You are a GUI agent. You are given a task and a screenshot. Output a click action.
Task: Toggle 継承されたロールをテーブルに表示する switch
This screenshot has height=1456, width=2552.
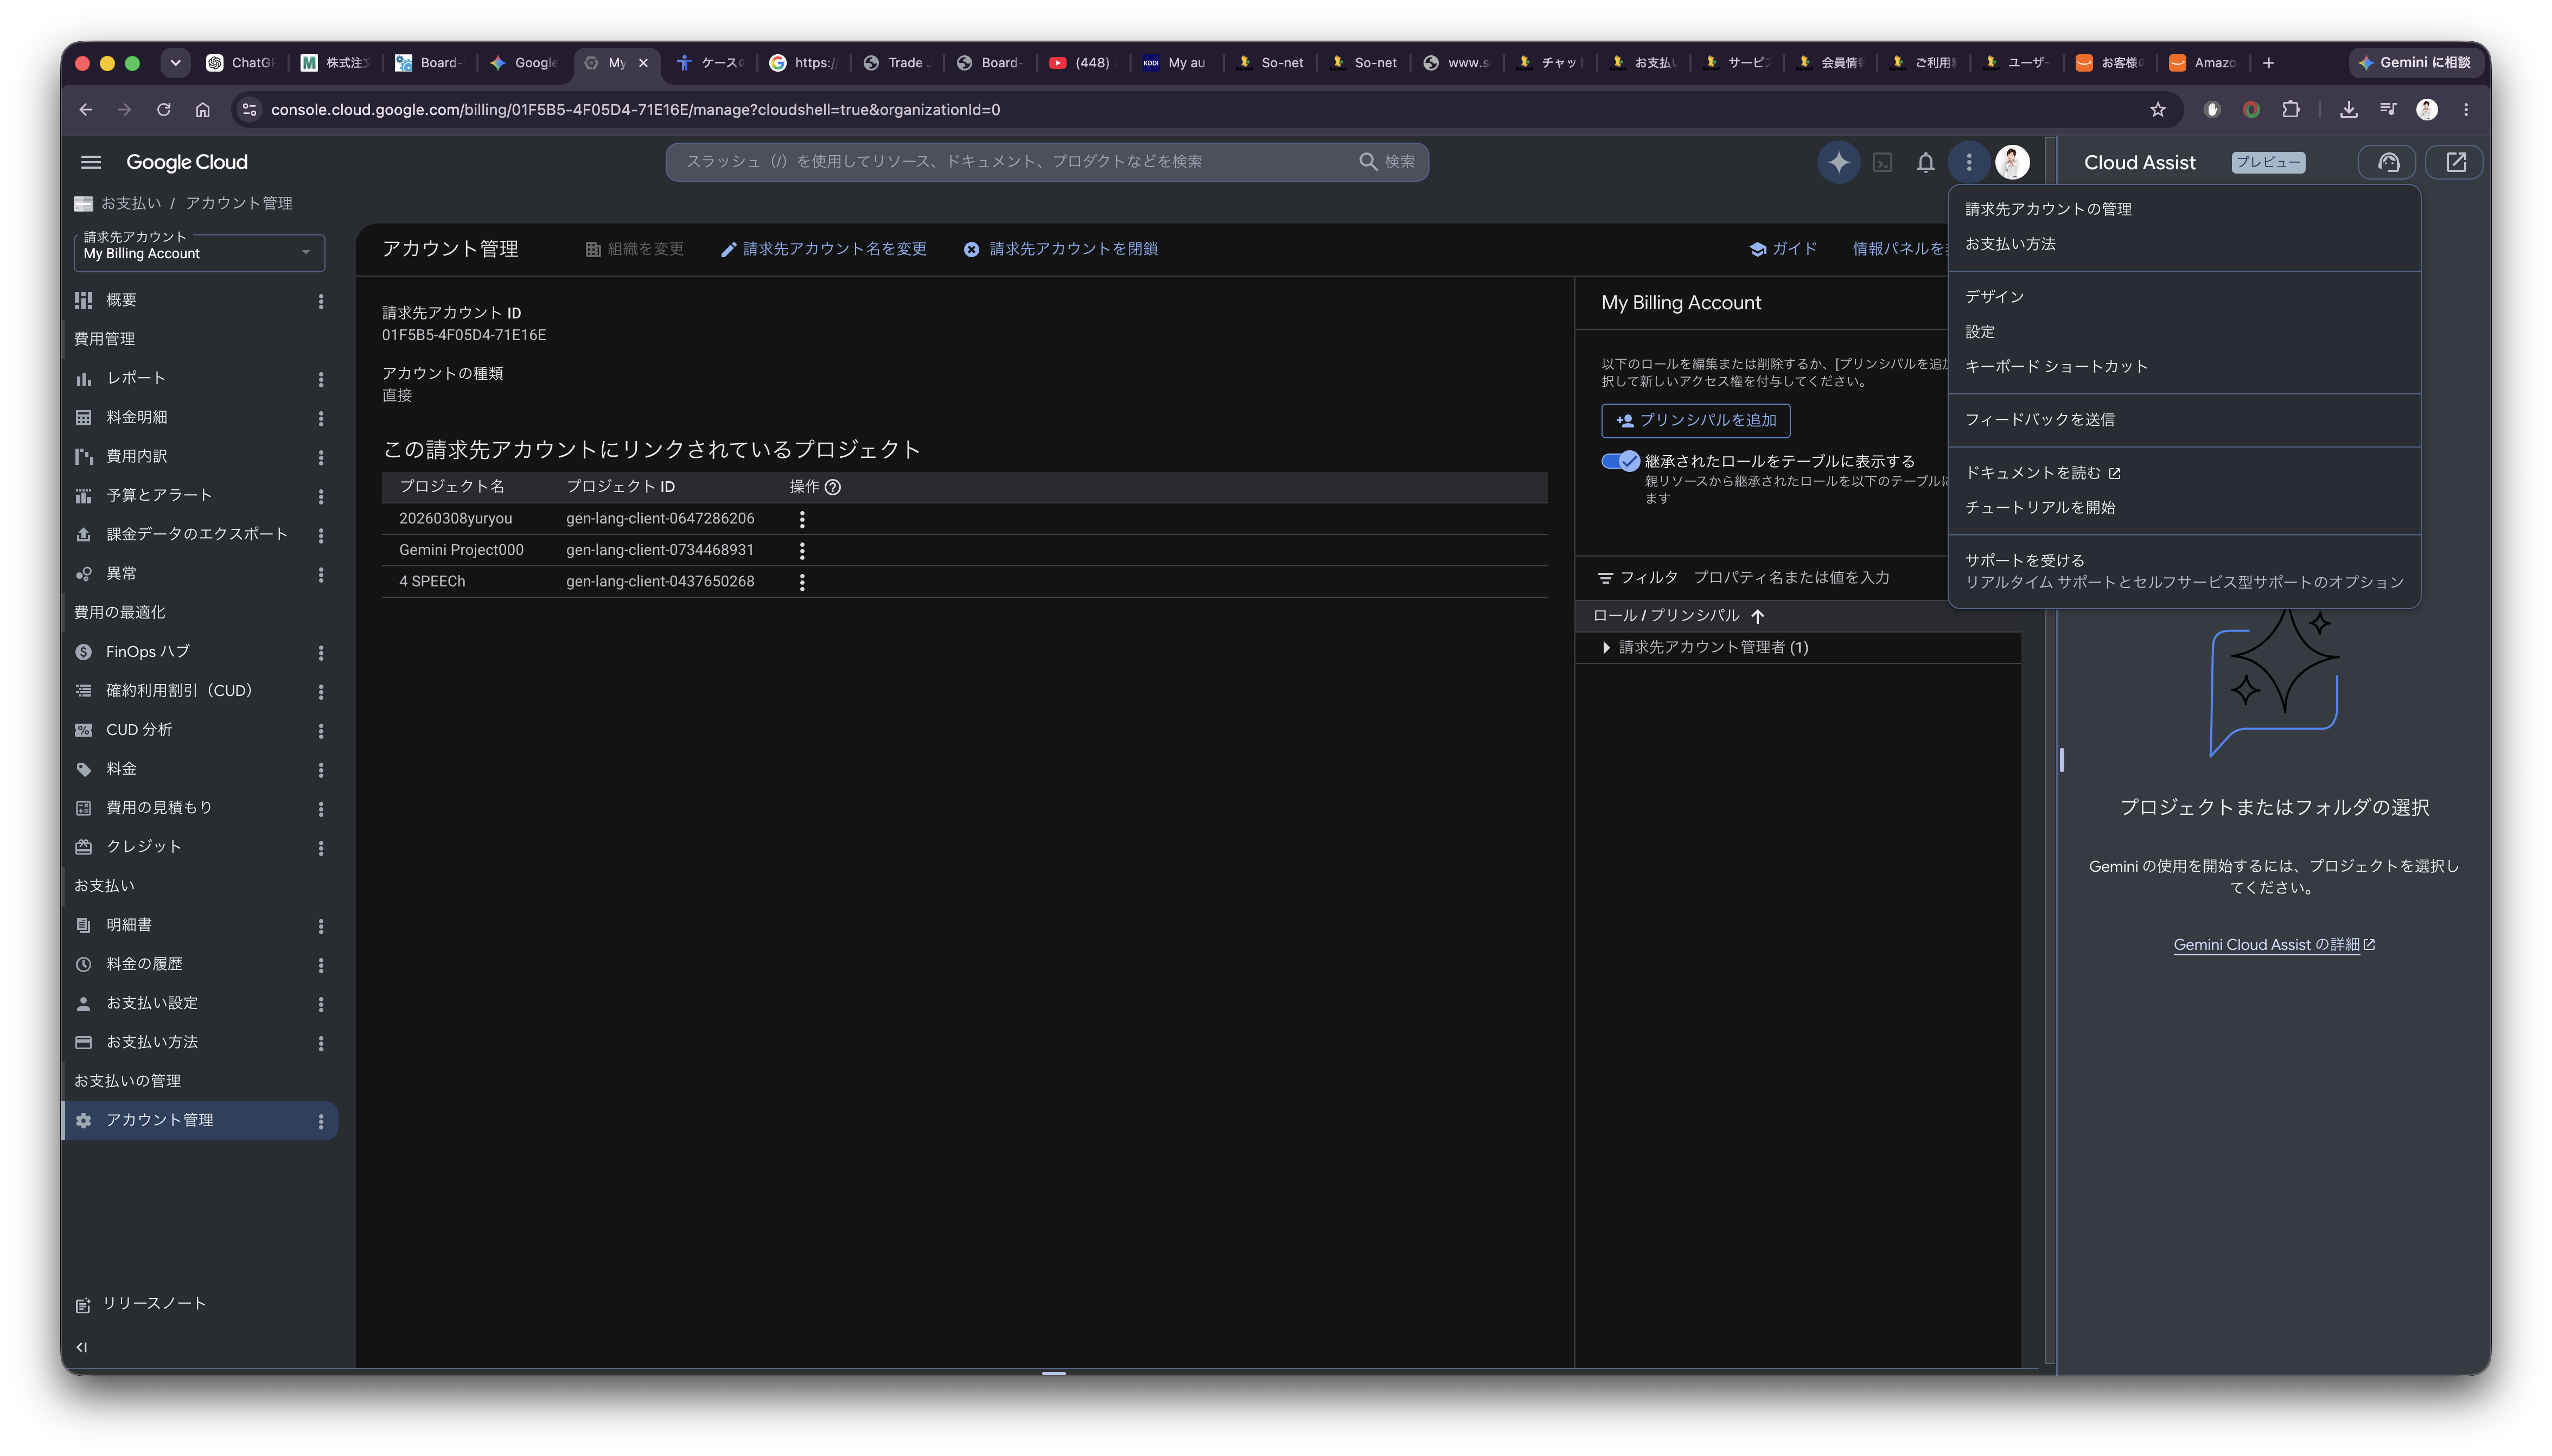coord(1620,461)
